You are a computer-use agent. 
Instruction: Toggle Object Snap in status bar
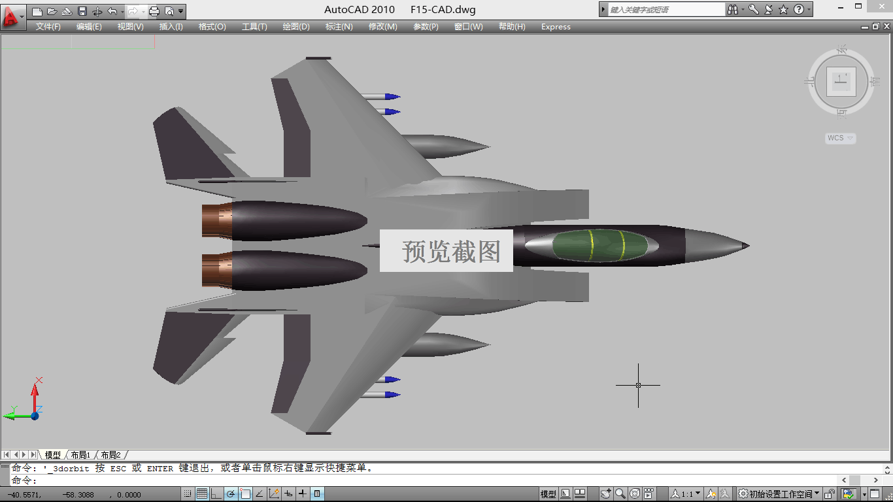tap(245, 494)
